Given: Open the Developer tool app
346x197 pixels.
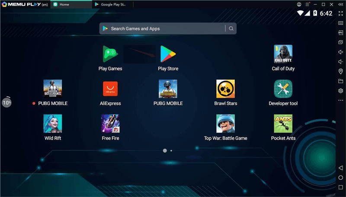Looking at the screenshot, I should [x=283, y=89].
